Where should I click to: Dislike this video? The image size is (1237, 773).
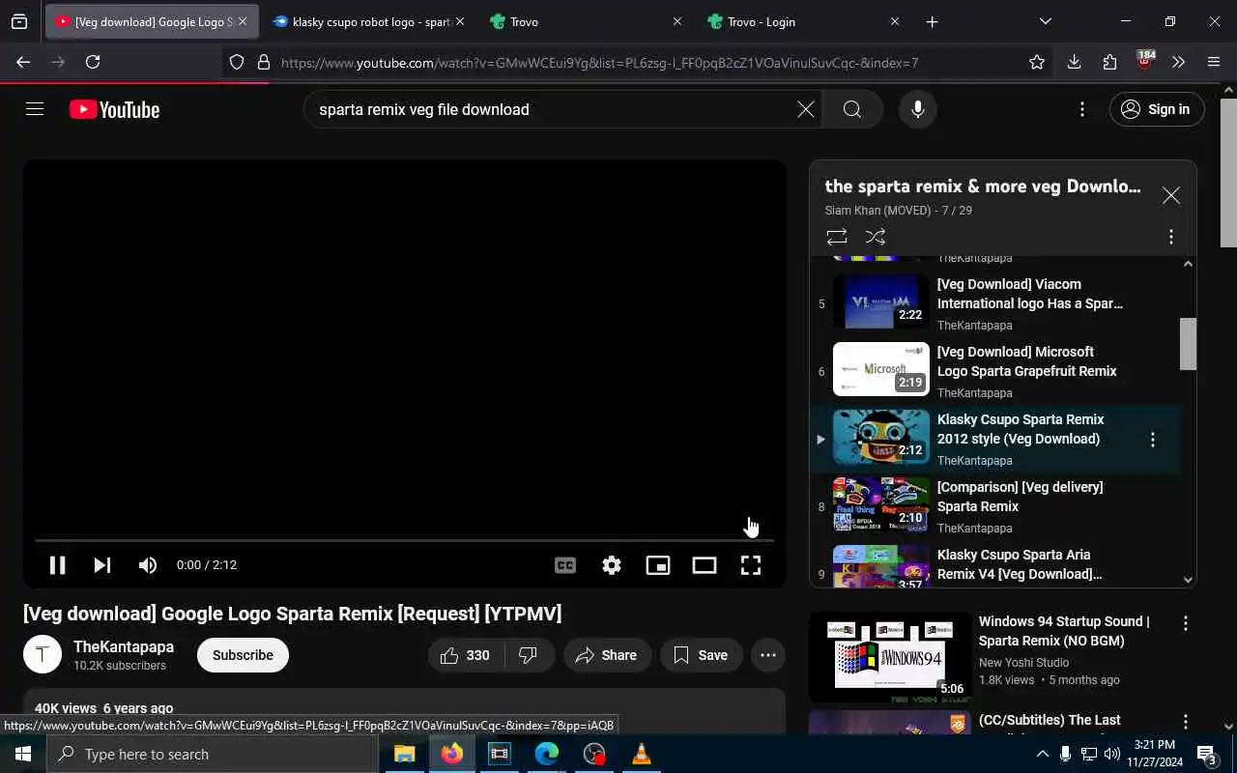pos(528,655)
